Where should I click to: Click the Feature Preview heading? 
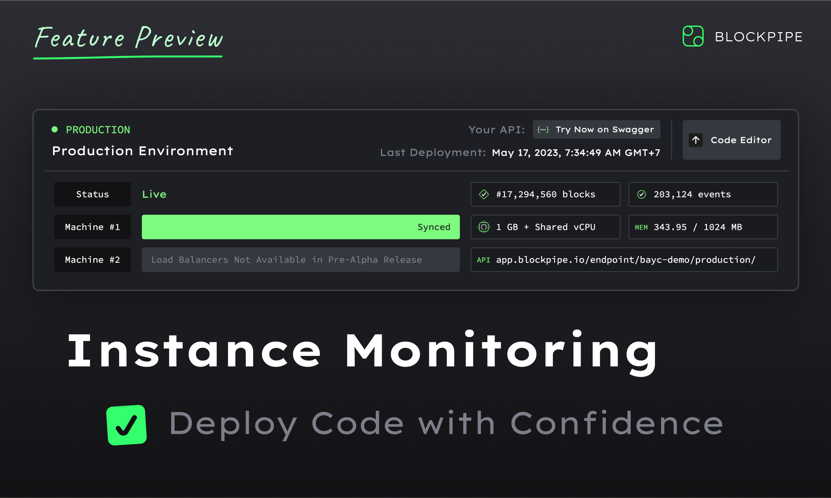click(x=129, y=38)
